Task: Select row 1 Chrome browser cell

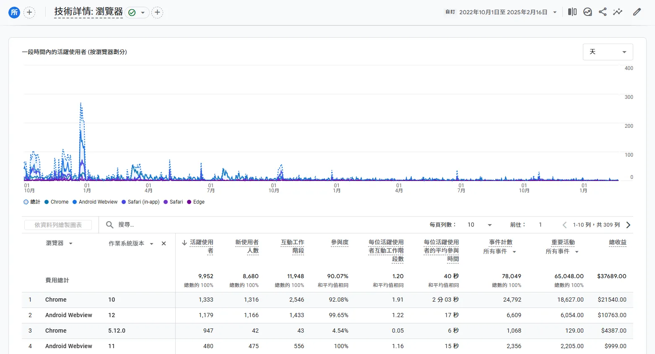Action: (56, 300)
